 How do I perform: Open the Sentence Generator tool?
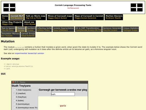(x=112, y=29)
